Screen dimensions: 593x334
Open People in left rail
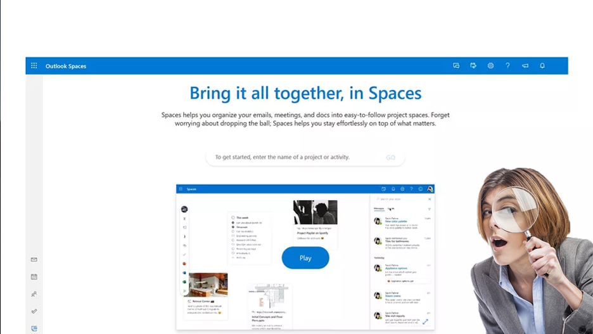pos(34,294)
